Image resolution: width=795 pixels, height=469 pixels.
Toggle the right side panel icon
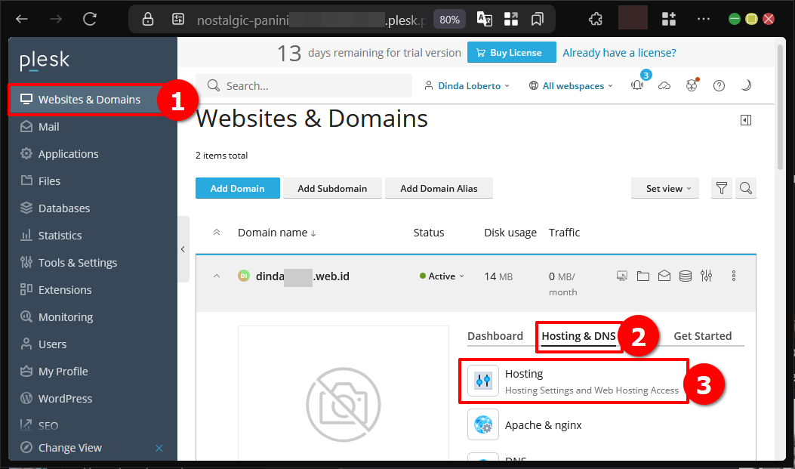click(x=746, y=120)
